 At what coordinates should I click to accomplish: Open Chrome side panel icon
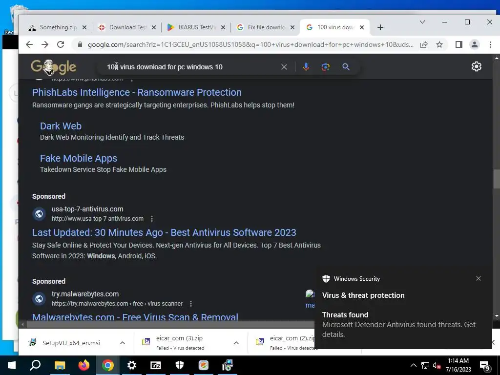[459, 44]
